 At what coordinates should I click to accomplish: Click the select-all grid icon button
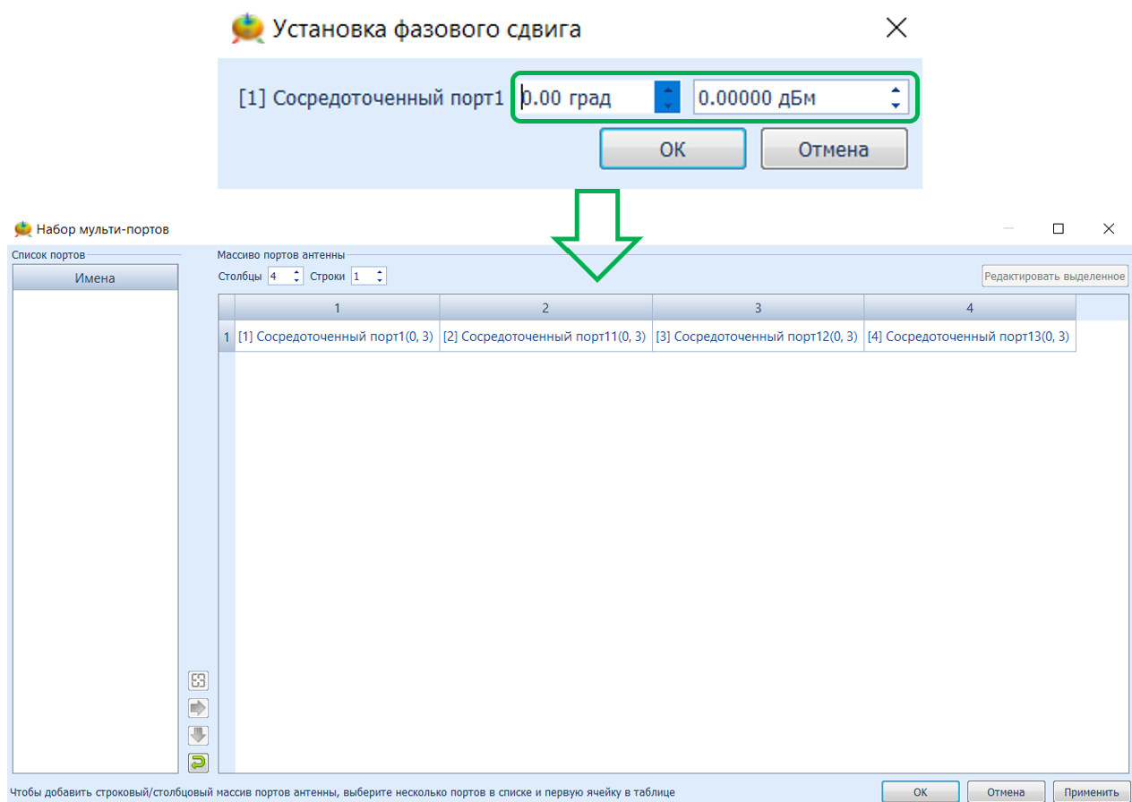click(x=198, y=681)
